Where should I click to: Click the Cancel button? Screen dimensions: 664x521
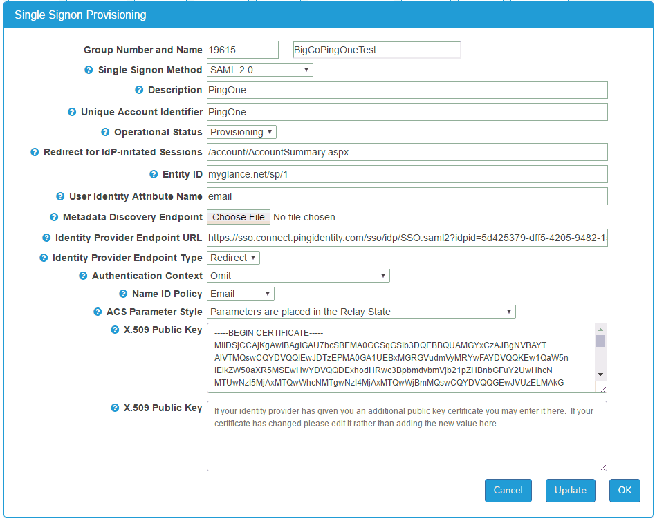(x=508, y=491)
